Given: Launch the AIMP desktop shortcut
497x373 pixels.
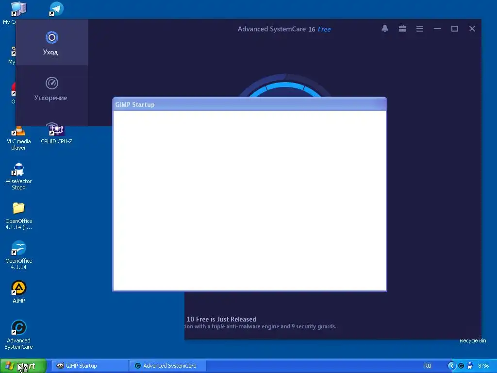Looking at the screenshot, I should [19, 292].
